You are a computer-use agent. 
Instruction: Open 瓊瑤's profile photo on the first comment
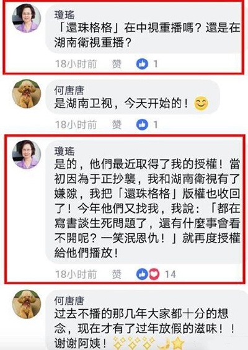pos(27,18)
